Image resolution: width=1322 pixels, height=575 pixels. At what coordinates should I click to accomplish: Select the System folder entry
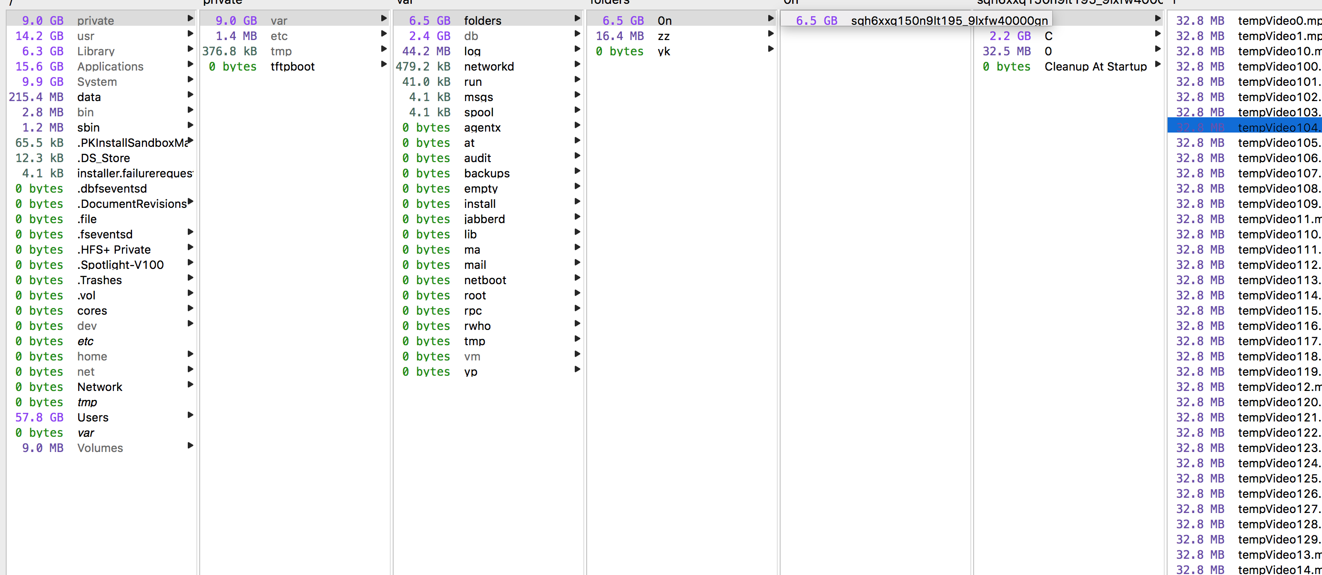(97, 82)
